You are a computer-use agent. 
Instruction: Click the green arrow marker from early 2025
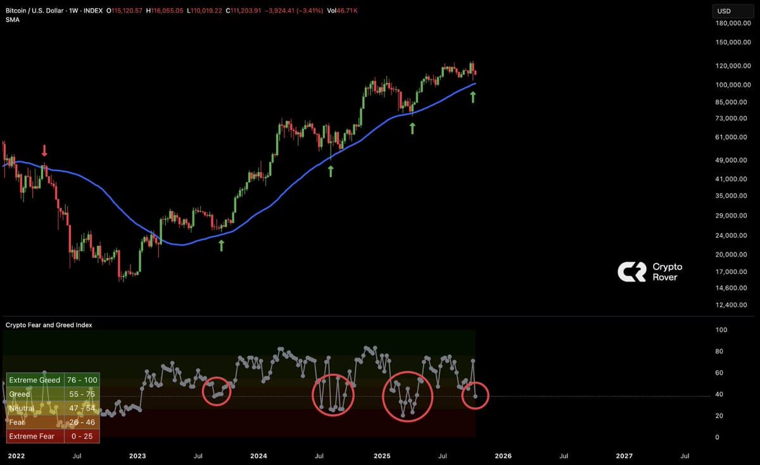coord(412,129)
